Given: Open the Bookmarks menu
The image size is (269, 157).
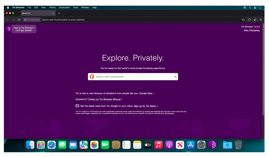Looking at the screenshot, I should click(x=64, y=7).
